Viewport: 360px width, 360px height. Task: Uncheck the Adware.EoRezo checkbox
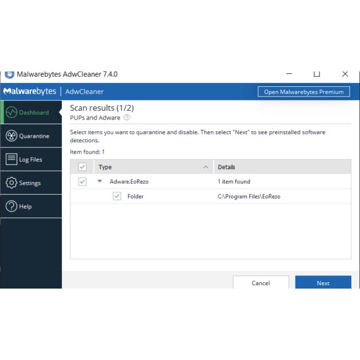pyautogui.click(x=82, y=182)
